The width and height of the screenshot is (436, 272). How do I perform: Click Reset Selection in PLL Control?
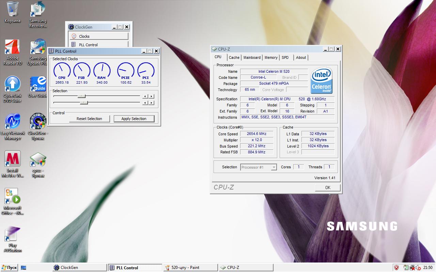[x=89, y=119]
